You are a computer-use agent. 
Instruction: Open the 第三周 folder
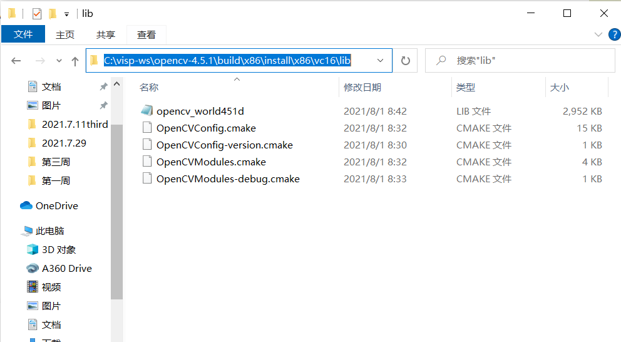[x=56, y=162]
